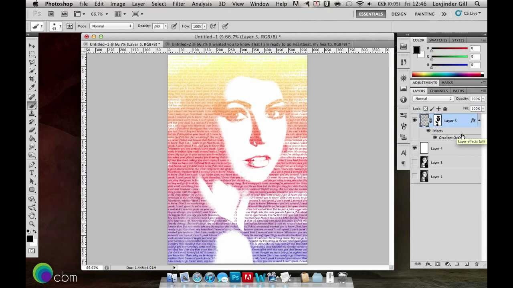Hide Layer 5 visibility
The height and width of the screenshot is (288, 513).
tap(414, 120)
